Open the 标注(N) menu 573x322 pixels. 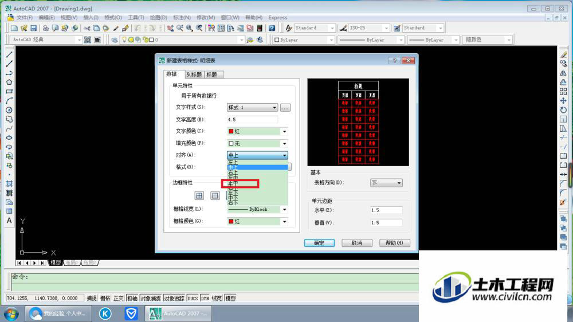pyautogui.click(x=182, y=18)
